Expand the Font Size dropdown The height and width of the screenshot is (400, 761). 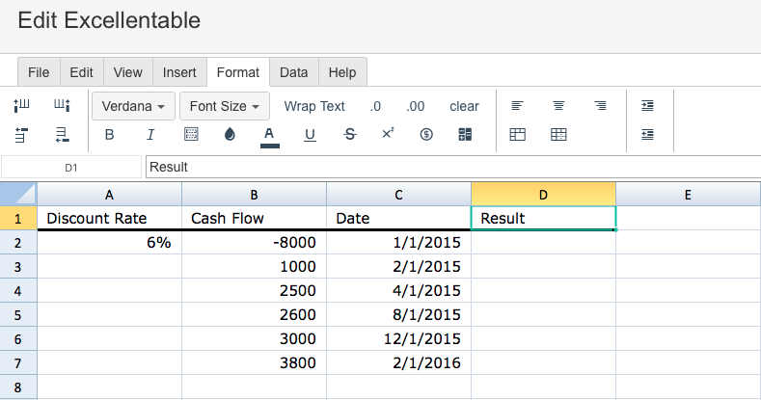click(x=225, y=106)
